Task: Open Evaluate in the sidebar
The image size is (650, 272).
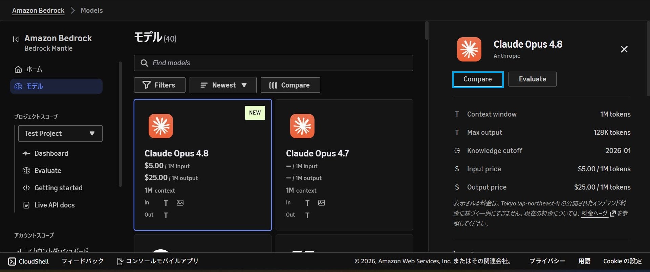Action: pos(48,171)
